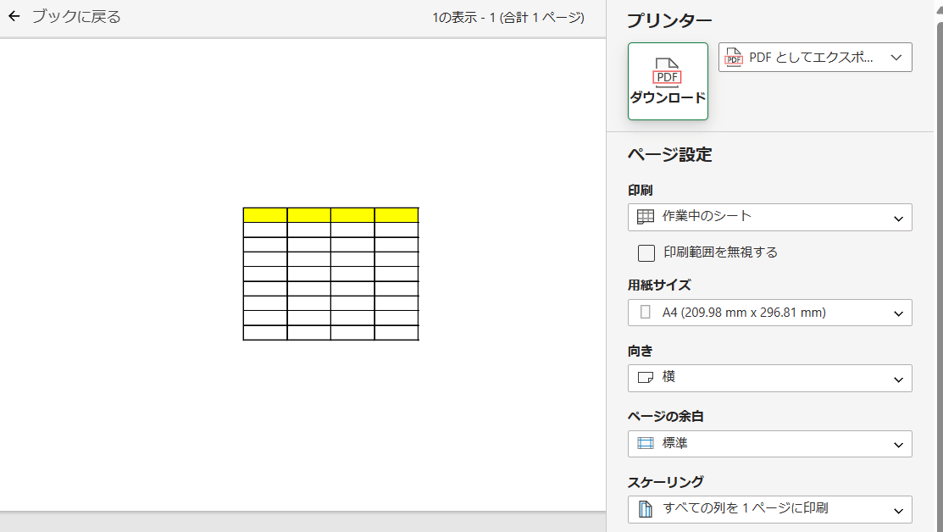Click the PDF download icon

[667, 73]
